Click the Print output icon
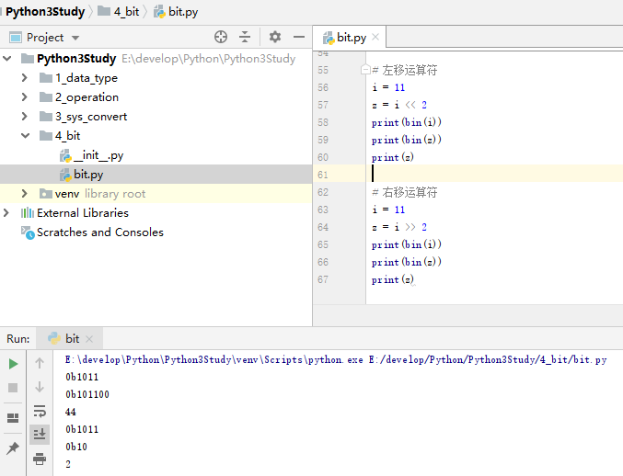Viewport: 623px width, 476px height. (x=40, y=458)
